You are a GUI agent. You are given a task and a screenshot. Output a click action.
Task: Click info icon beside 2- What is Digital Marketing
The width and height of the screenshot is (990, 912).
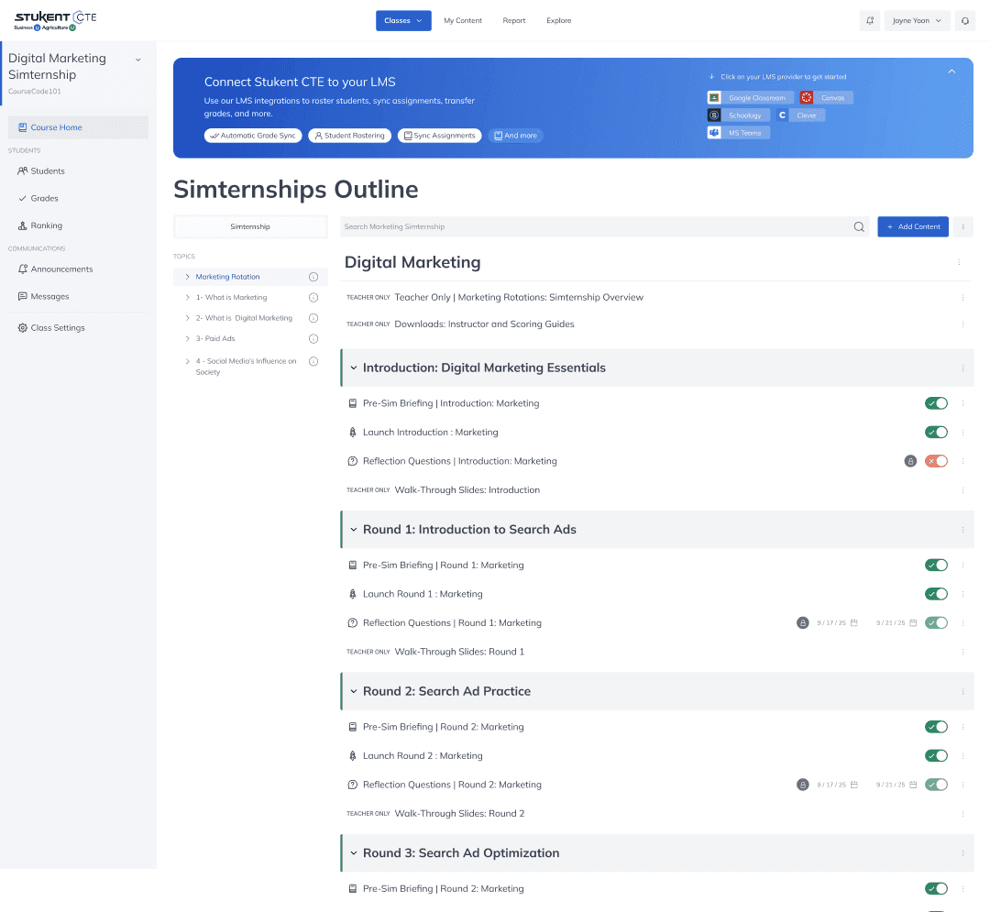click(313, 318)
